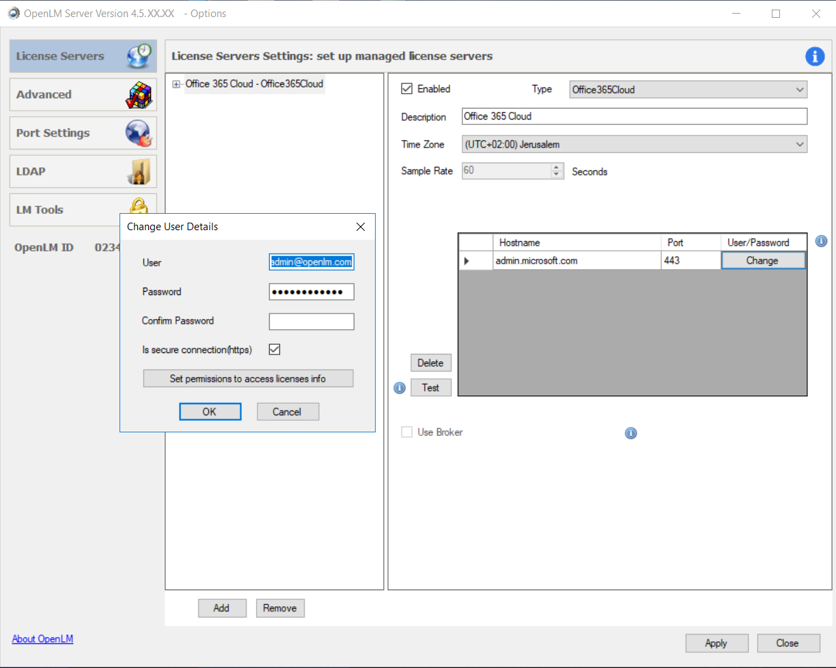Toggle Is secure connection(https) checkbox
This screenshot has height=668, width=836.
click(x=275, y=350)
